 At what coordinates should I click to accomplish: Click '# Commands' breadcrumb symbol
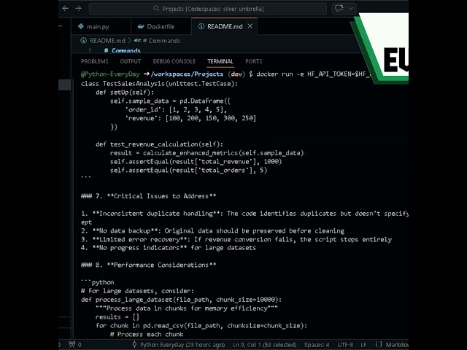tap(161, 41)
